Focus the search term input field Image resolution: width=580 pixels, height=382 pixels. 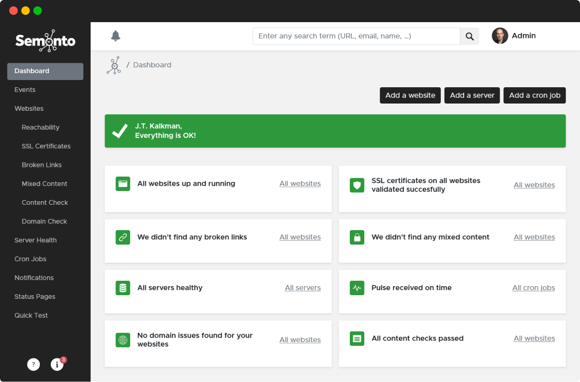(x=356, y=36)
